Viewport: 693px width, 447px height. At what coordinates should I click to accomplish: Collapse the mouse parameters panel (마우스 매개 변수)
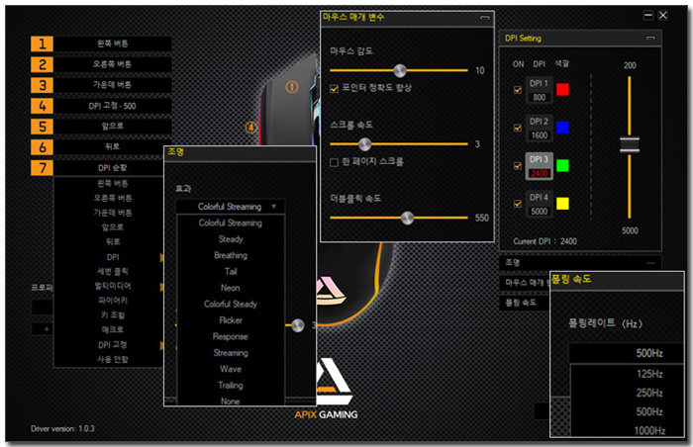pyautogui.click(x=484, y=18)
